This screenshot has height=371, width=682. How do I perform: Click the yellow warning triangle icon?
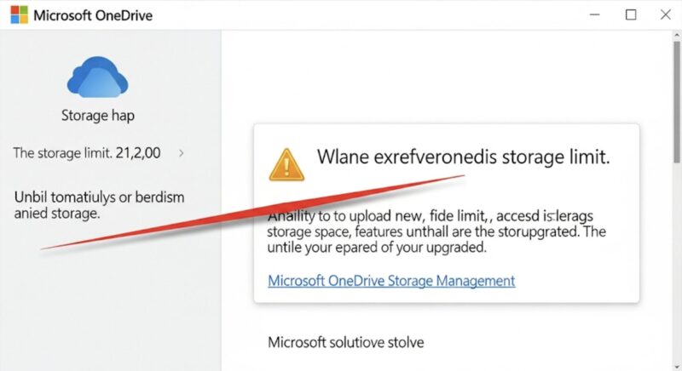[286, 165]
